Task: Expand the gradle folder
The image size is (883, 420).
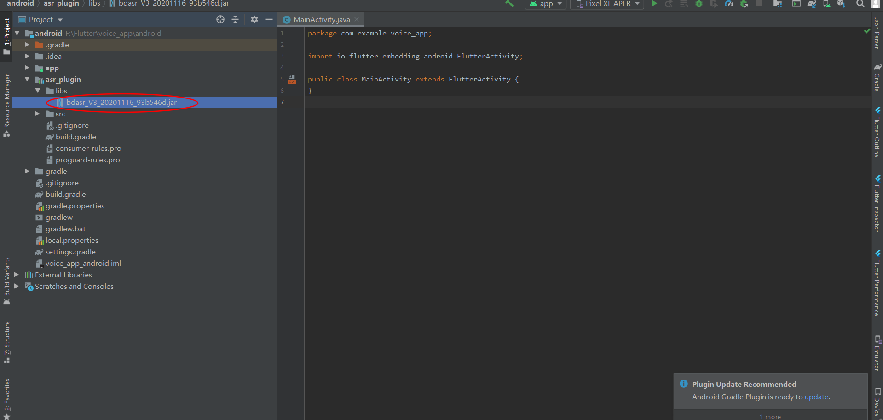Action: (x=27, y=171)
